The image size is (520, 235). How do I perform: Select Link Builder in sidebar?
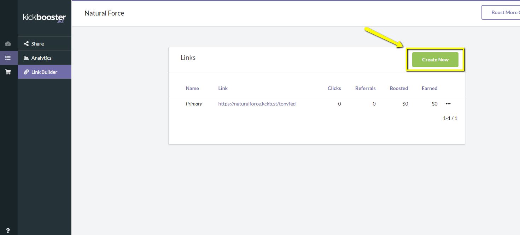pyautogui.click(x=45, y=72)
